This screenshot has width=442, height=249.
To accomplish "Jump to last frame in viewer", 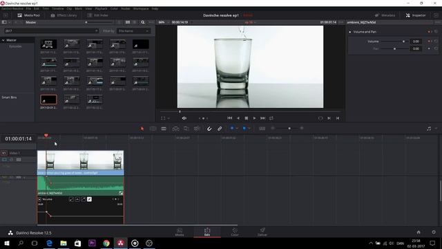I will [262, 118].
